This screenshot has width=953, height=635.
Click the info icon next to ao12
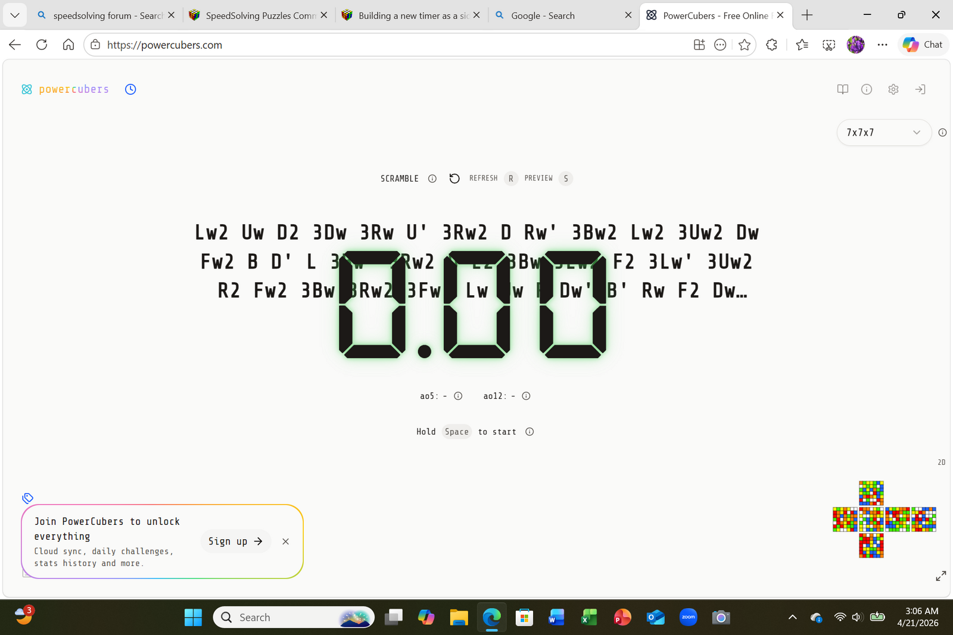pyautogui.click(x=526, y=396)
